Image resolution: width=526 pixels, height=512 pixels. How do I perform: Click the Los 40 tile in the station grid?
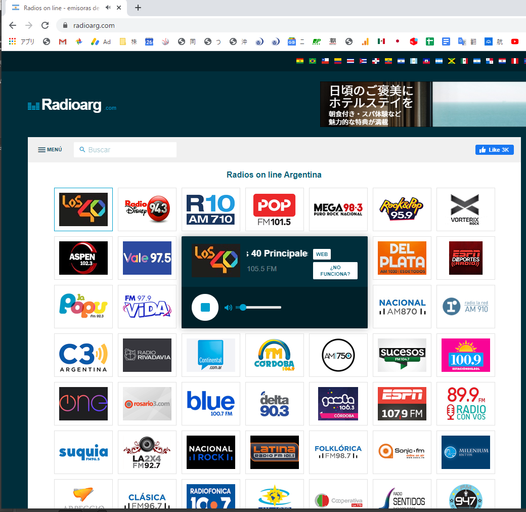point(83,209)
